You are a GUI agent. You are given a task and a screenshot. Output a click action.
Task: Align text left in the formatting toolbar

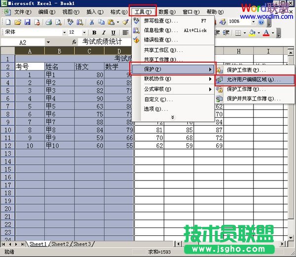tap(125, 33)
